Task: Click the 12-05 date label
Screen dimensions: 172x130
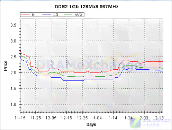Action: point(51,118)
